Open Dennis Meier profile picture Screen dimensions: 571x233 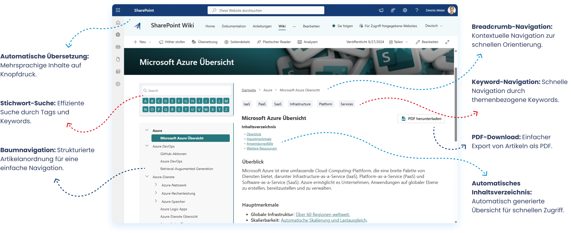451,10
